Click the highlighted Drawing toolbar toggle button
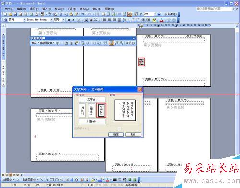Screen dimensions: 240x188 click(x=130, y=14)
